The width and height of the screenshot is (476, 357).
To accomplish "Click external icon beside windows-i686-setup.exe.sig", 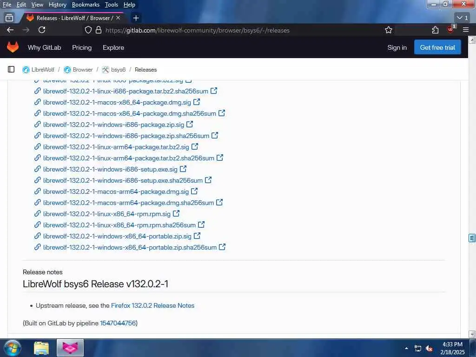I will [183, 169].
